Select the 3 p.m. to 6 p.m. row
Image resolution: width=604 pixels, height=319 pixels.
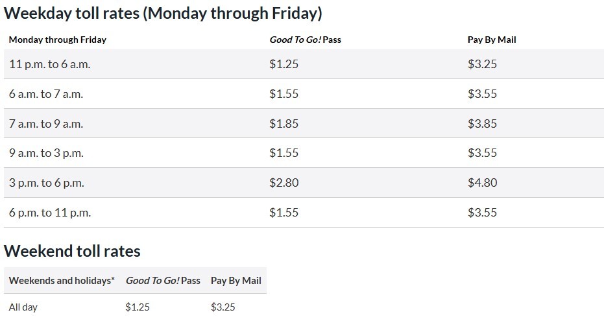pos(46,183)
